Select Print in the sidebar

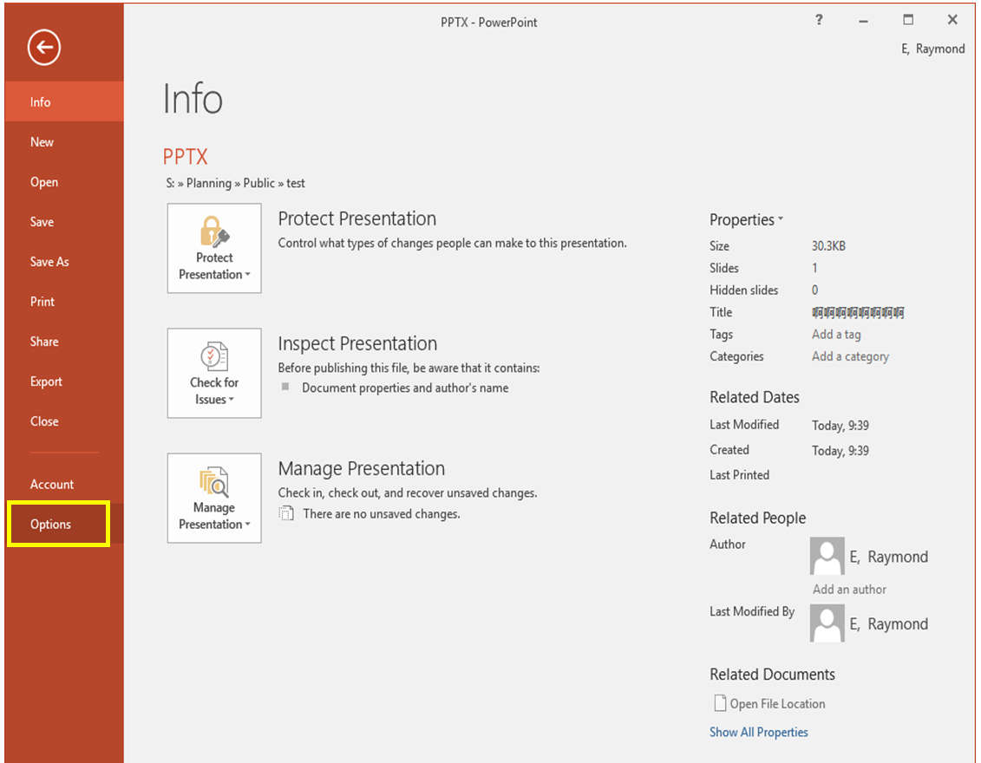64,302
